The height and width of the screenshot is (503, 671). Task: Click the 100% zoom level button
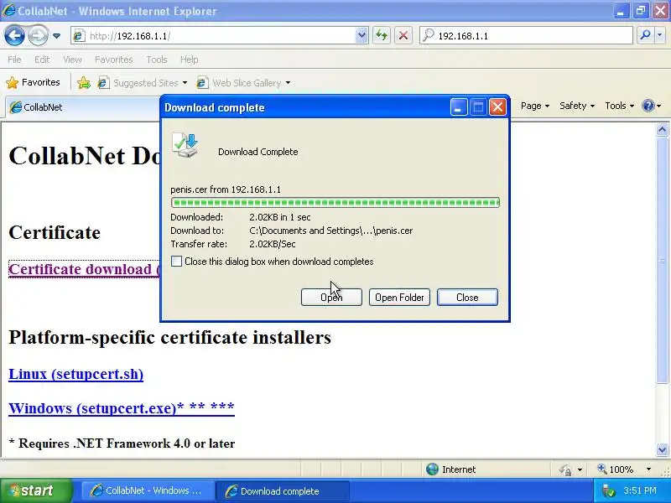point(616,469)
